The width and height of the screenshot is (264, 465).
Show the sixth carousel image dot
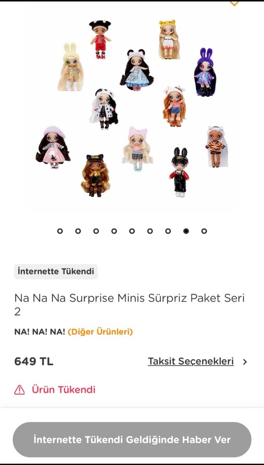tap(150, 231)
